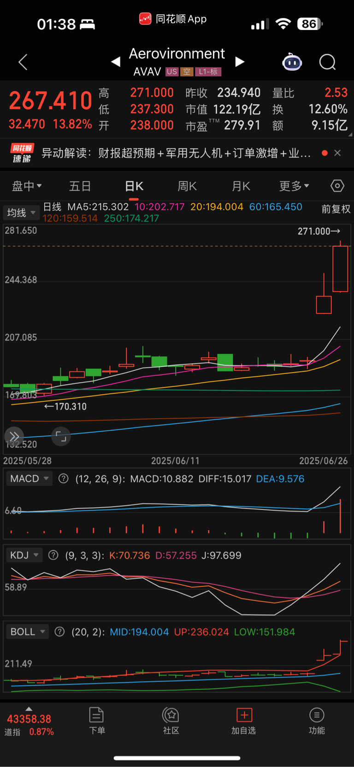The image size is (354, 767).
Task: Tap the back arrow
Action: [23, 62]
